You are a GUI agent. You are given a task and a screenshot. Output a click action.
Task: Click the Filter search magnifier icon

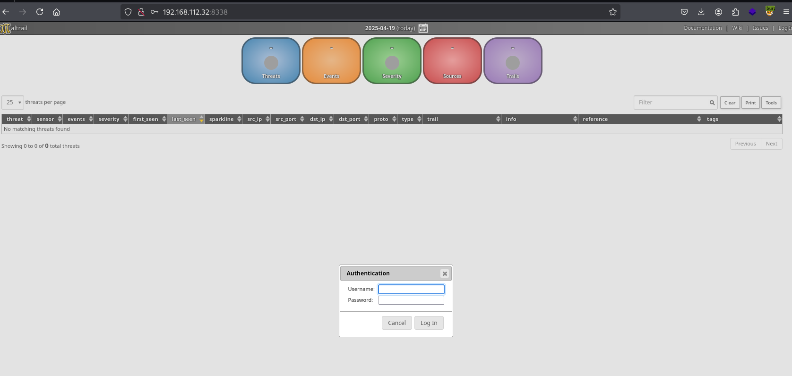pos(712,103)
